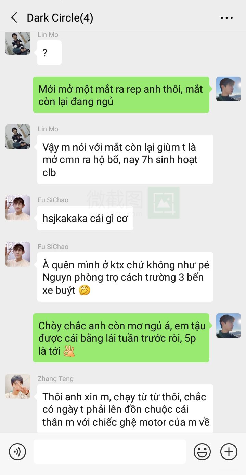Viewport: 246px width, 475px height.
Task: Switch to voice message input icon
Action: click(x=17, y=452)
